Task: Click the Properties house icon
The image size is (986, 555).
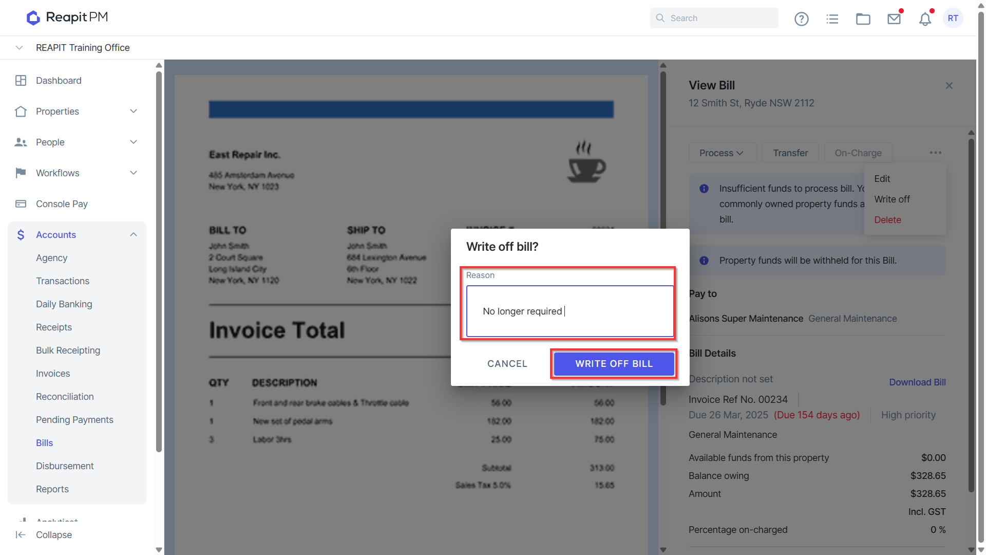Action: pyautogui.click(x=21, y=112)
